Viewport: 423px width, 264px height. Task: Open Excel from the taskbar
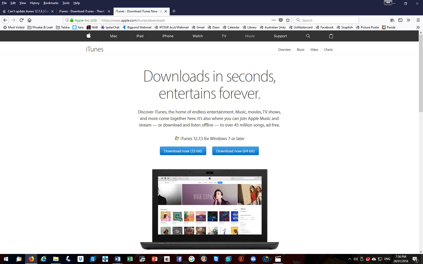(130, 259)
